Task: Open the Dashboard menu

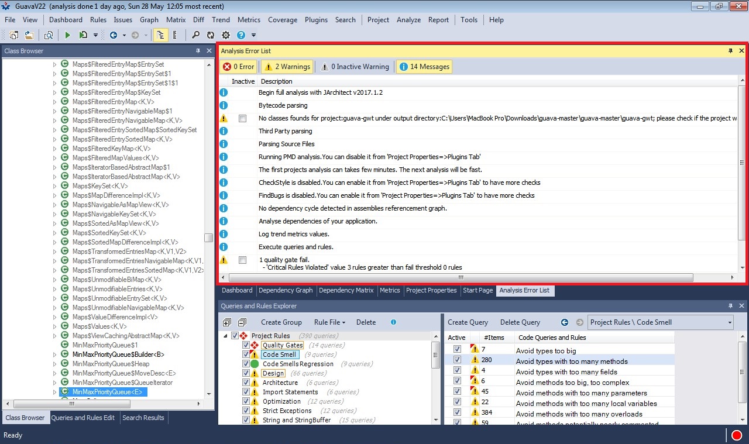Action: pyautogui.click(x=66, y=20)
